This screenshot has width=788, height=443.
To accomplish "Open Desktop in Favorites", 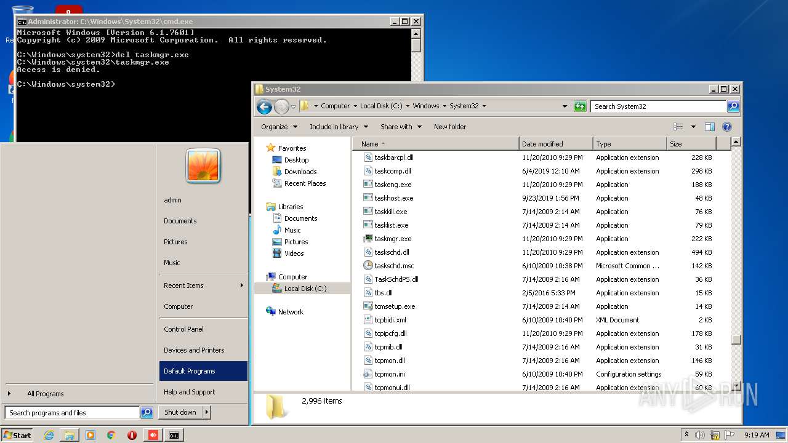I will point(291,160).
